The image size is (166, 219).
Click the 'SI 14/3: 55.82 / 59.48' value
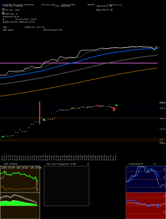26,19
